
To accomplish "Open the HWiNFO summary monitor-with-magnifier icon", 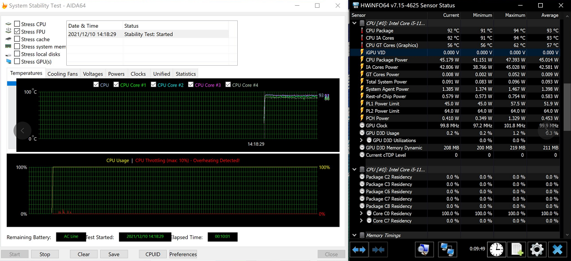I will tap(424, 250).
